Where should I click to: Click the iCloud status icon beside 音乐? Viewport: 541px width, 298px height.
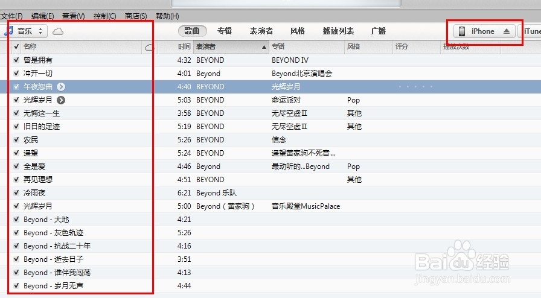coord(58,31)
